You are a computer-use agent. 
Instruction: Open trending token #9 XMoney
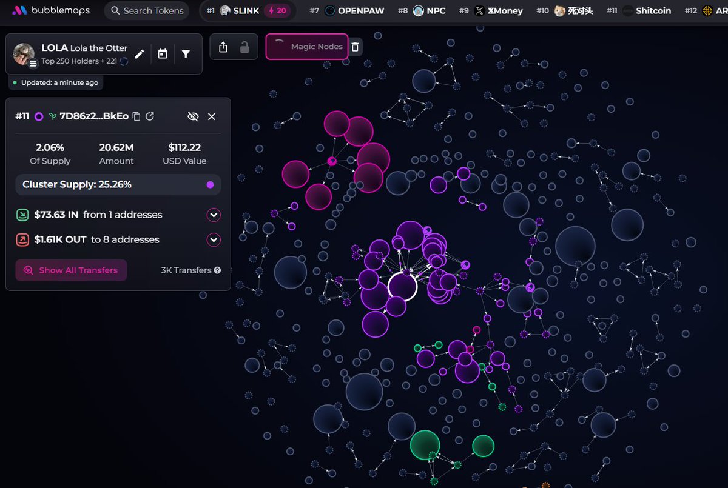pyautogui.click(x=491, y=10)
